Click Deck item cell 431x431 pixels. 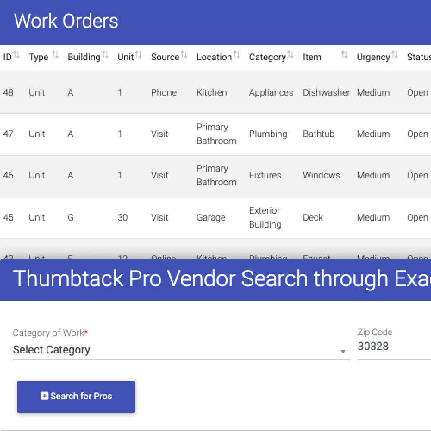[313, 217]
